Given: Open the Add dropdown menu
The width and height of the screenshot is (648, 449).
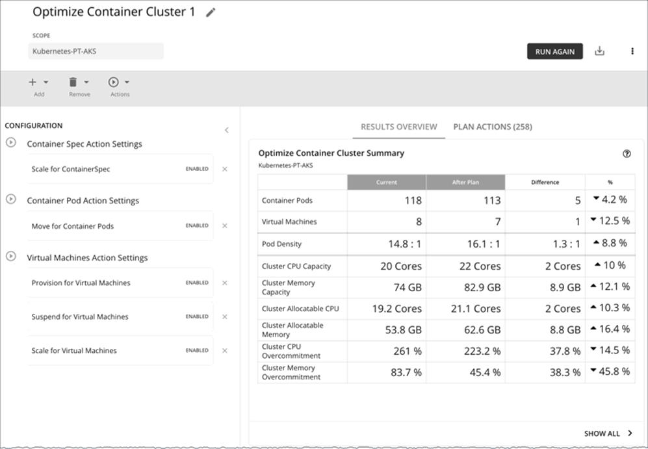Looking at the screenshot, I should (x=39, y=83).
